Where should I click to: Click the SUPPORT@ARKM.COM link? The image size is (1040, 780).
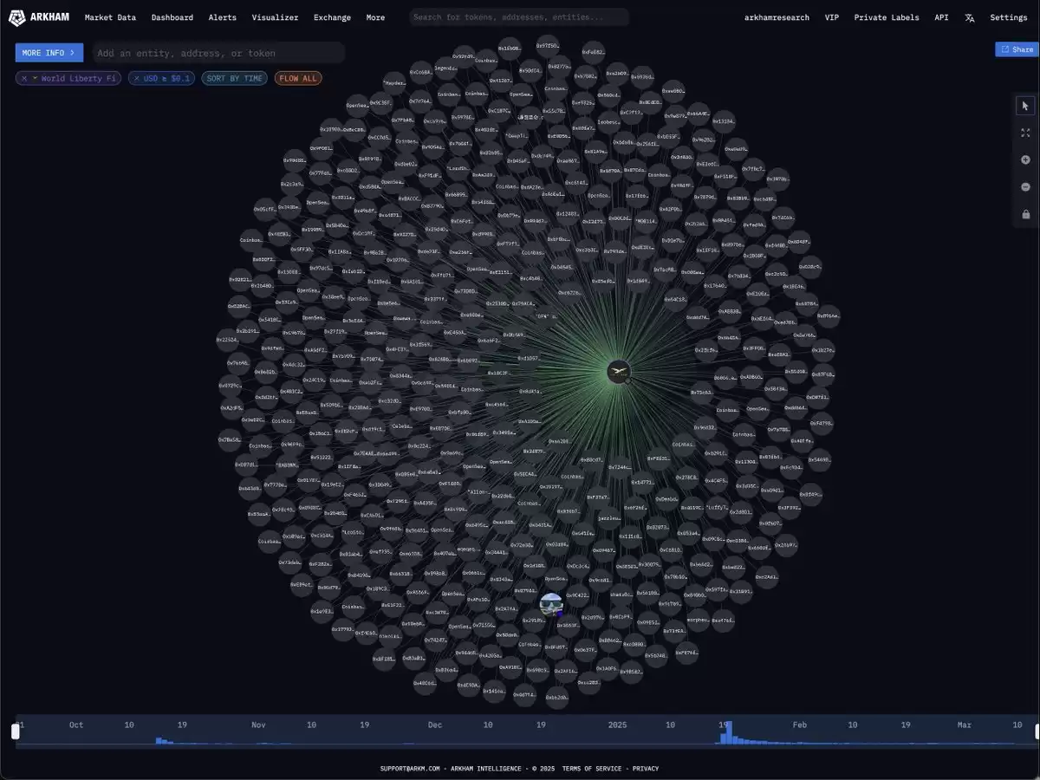411,769
